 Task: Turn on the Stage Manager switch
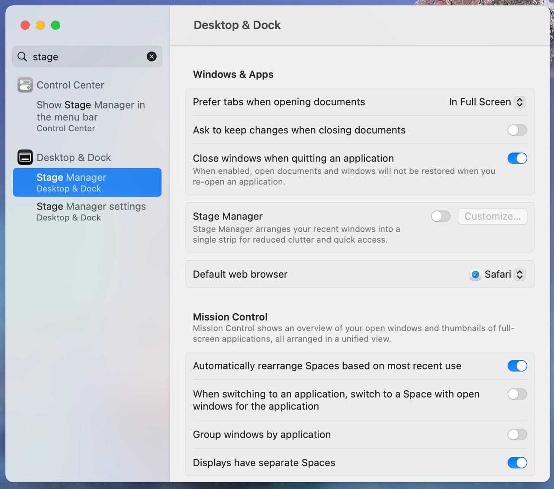(x=441, y=216)
